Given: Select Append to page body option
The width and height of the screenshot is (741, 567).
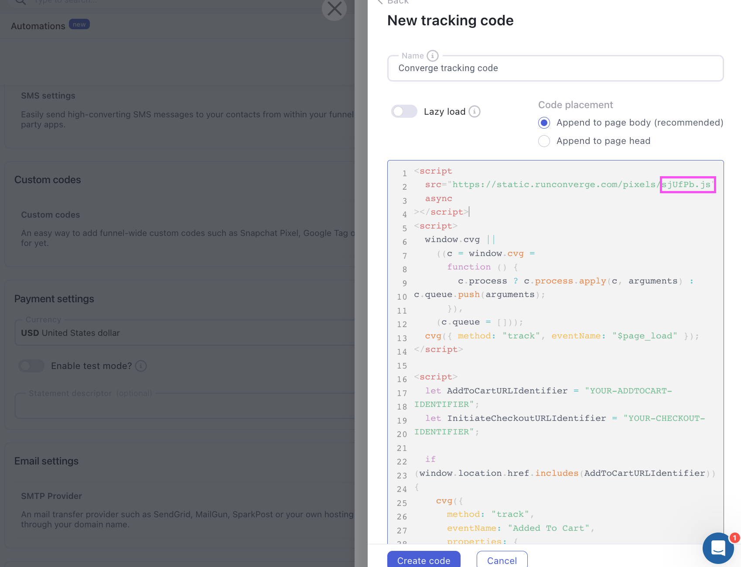Looking at the screenshot, I should (544, 123).
